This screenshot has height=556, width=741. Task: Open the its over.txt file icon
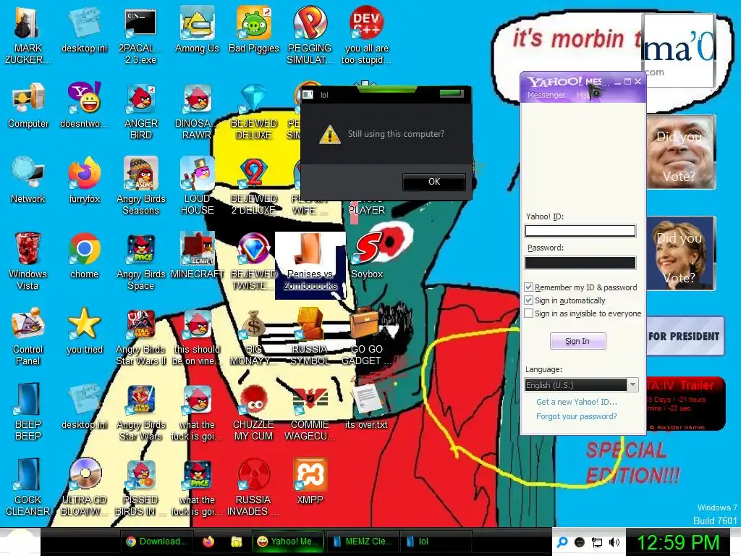click(366, 405)
